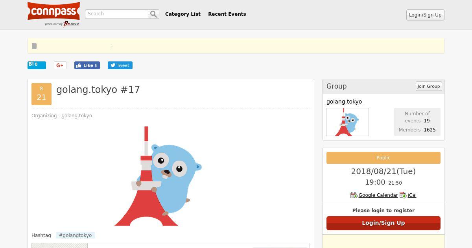Image resolution: width=472 pixels, height=248 pixels.
Task: Open the Recent Events menu
Action: pos(227,14)
